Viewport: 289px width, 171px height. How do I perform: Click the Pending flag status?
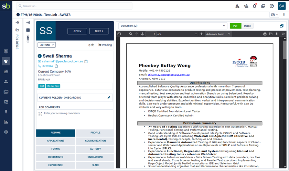[105, 45]
